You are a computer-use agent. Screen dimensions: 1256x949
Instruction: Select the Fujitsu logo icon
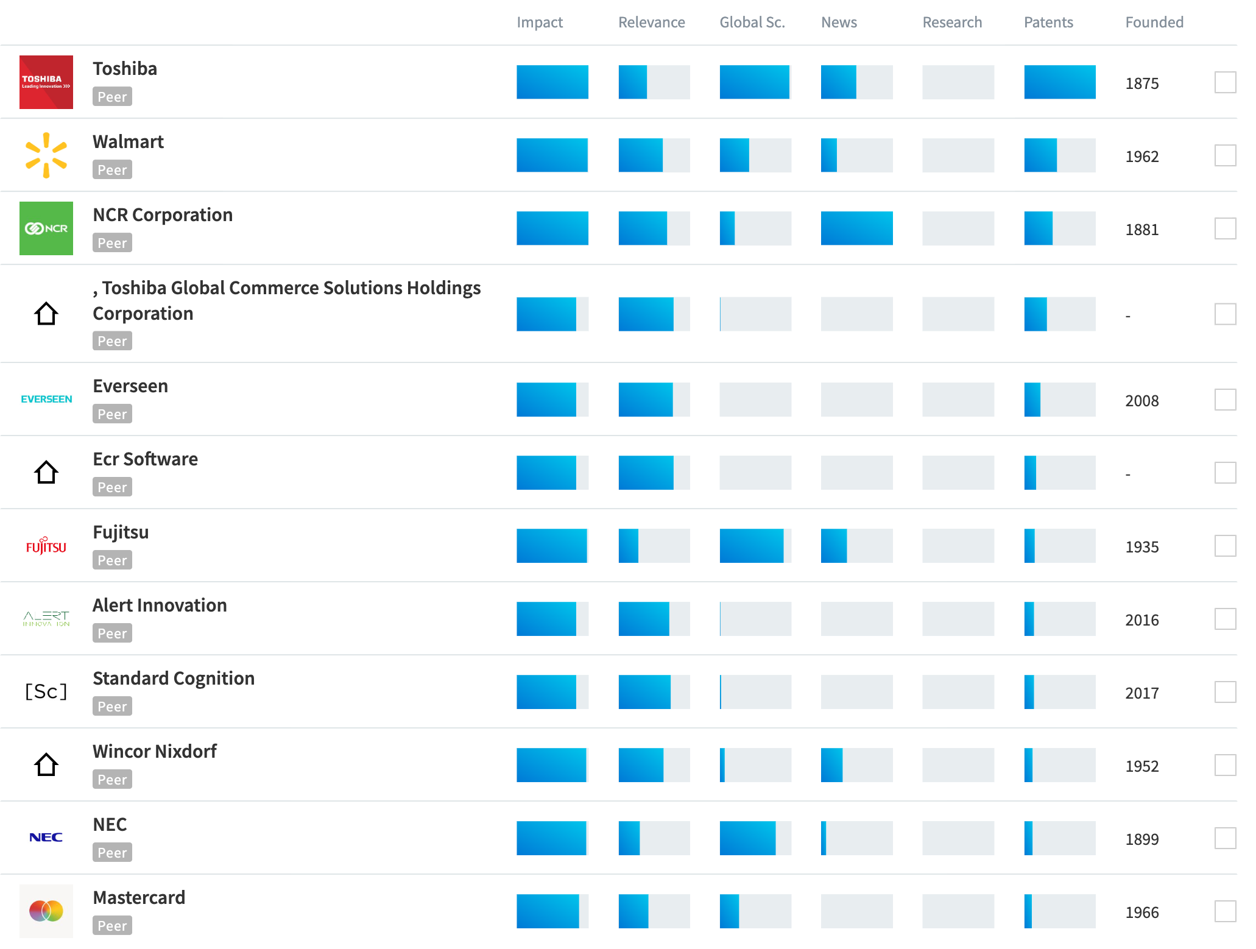(x=46, y=546)
